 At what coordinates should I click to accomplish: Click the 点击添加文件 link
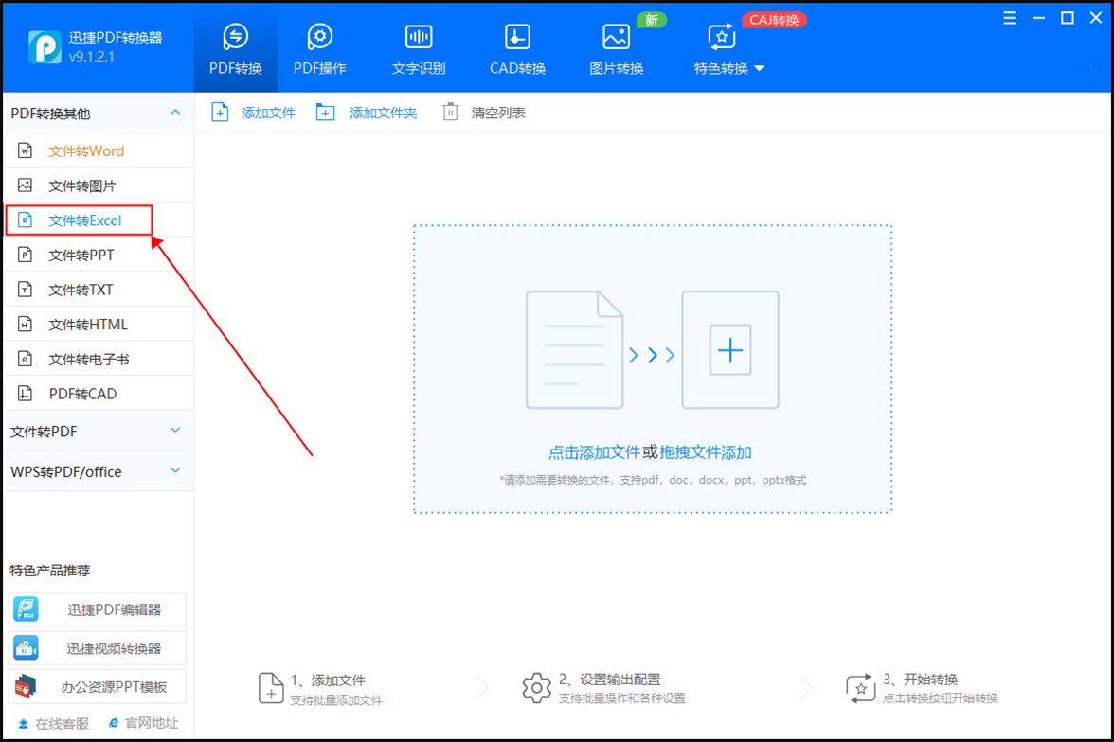594,452
